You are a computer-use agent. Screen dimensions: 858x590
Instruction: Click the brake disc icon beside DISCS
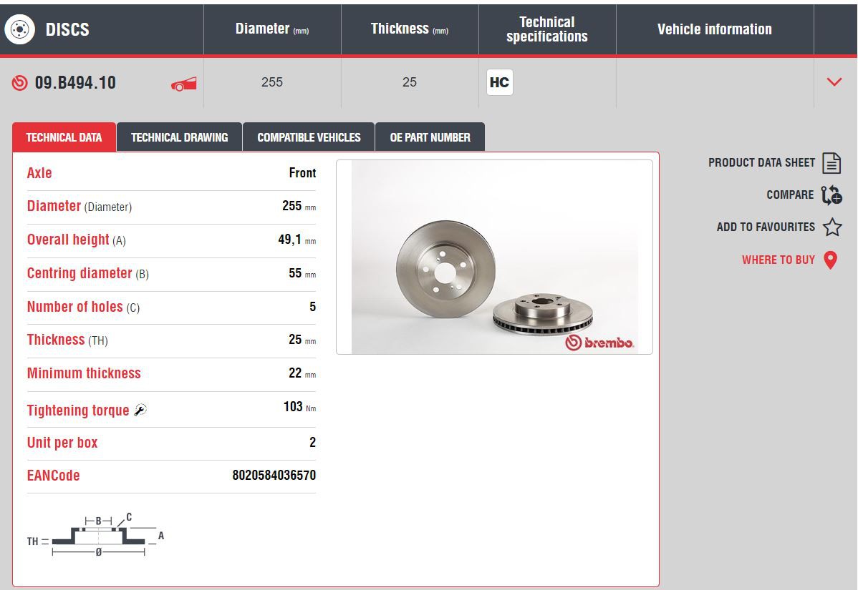(x=19, y=29)
